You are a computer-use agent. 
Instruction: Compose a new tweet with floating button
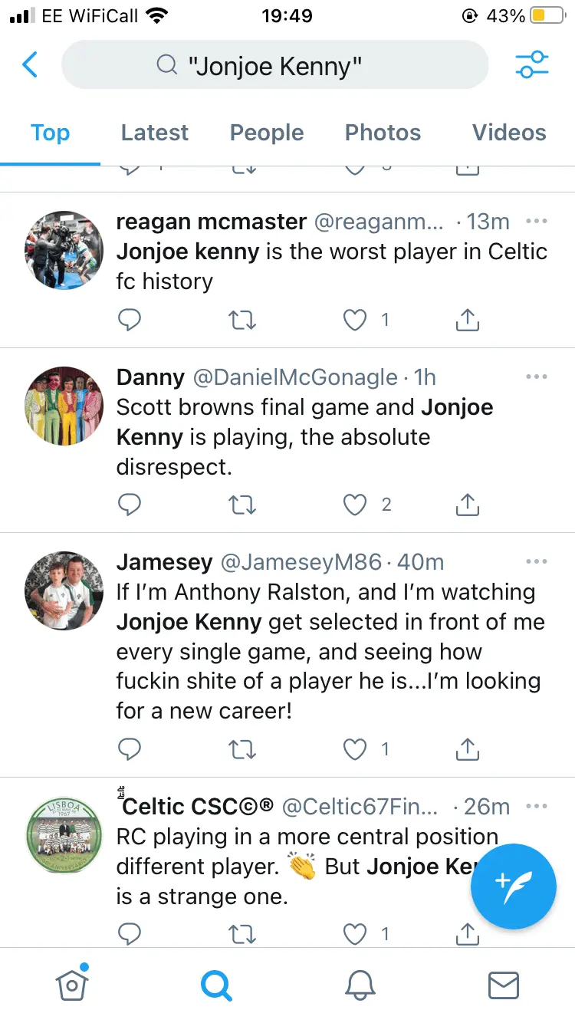(x=513, y=886)
